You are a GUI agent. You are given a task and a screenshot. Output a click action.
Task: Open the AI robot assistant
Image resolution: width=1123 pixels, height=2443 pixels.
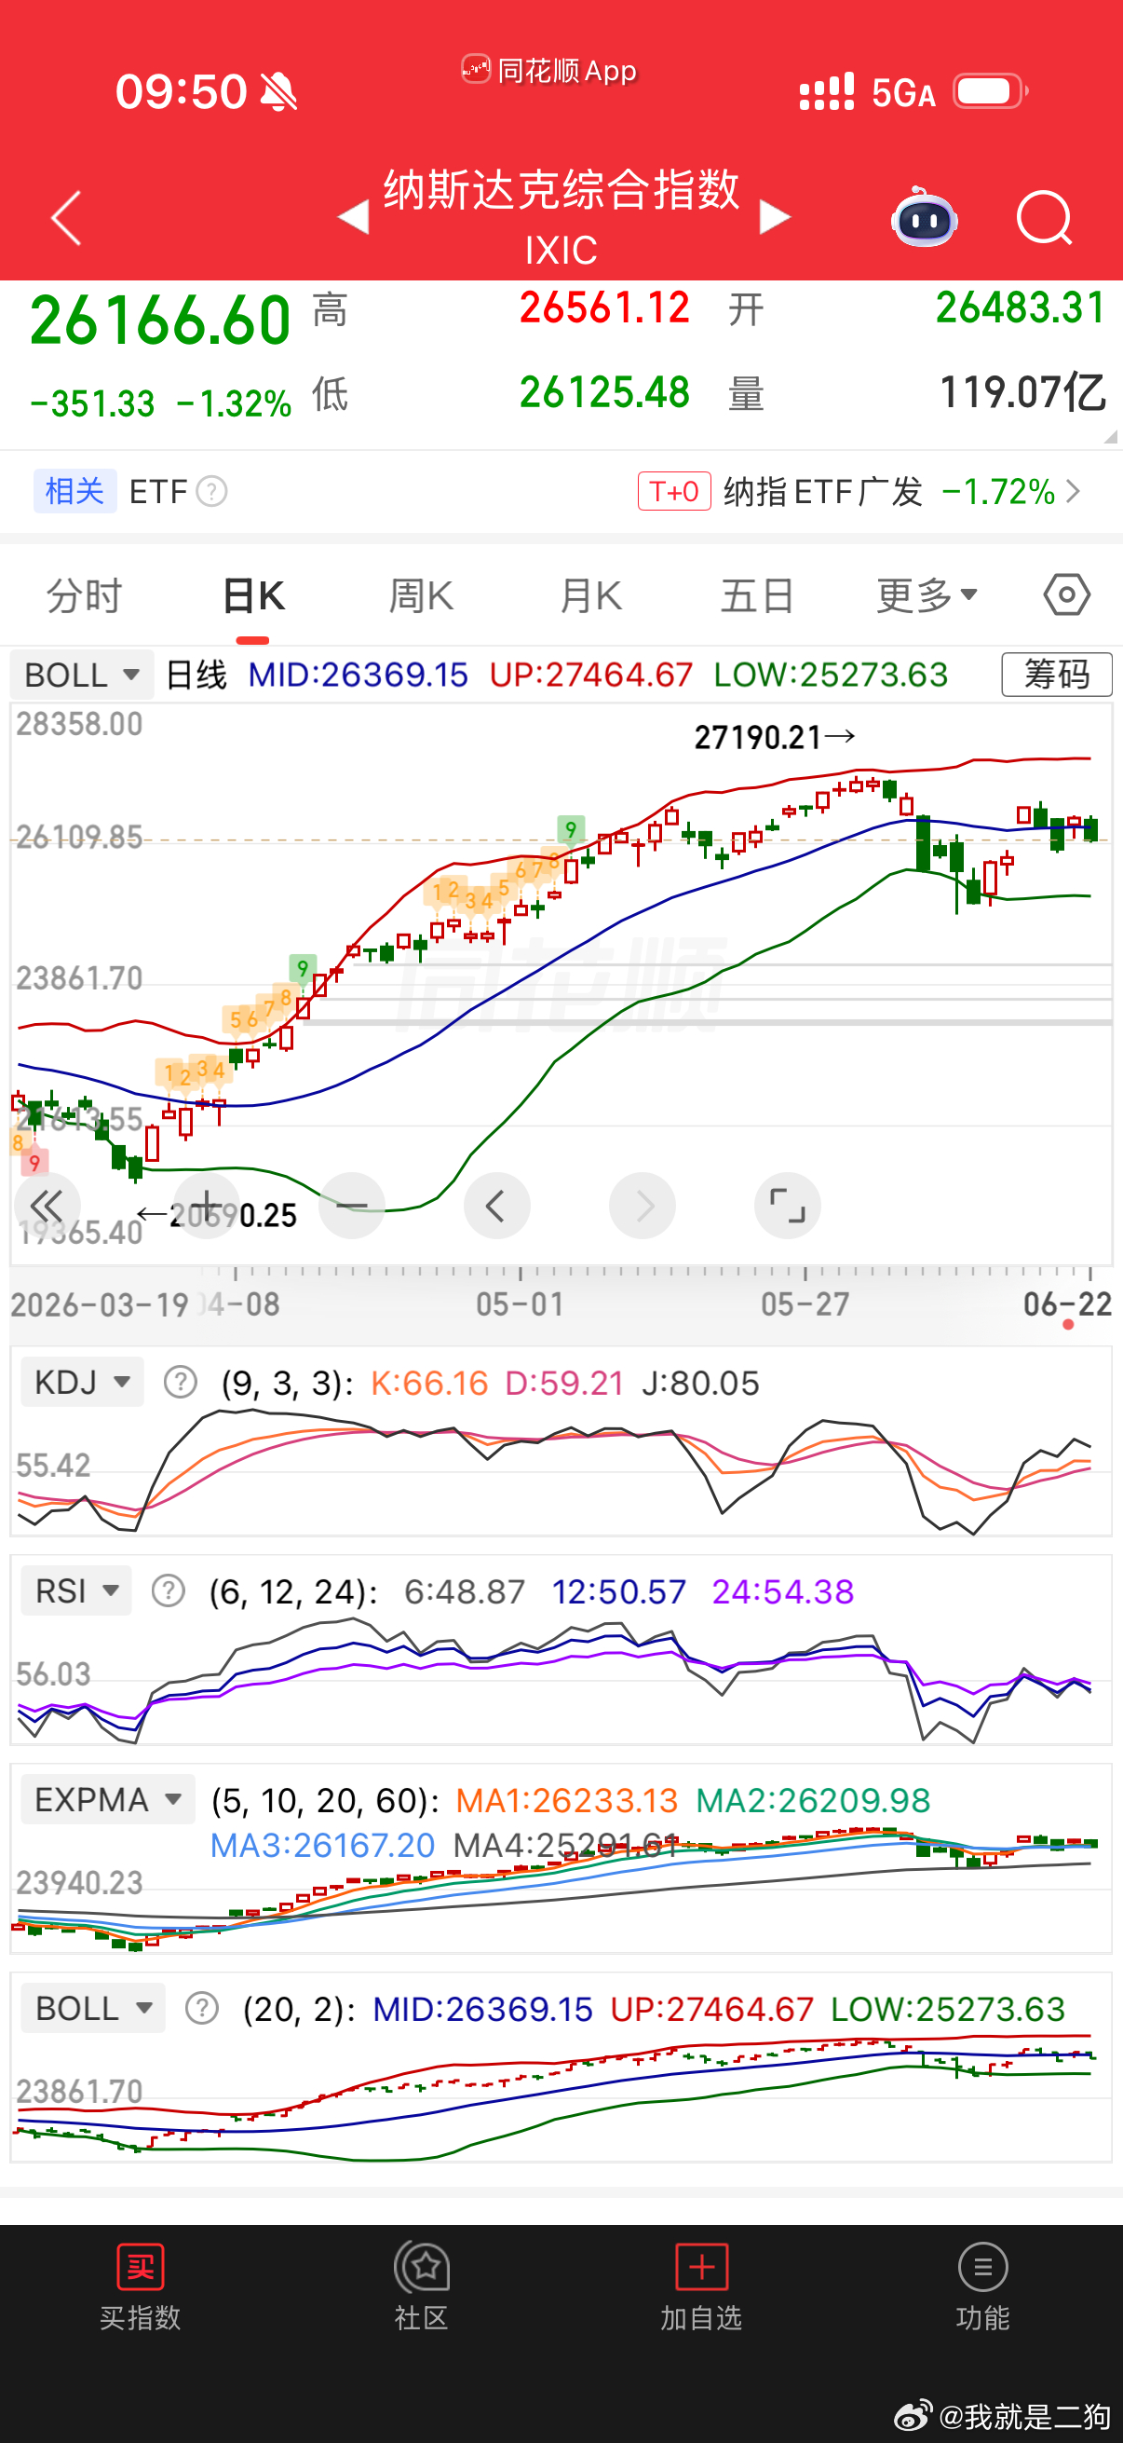point(924,217)
